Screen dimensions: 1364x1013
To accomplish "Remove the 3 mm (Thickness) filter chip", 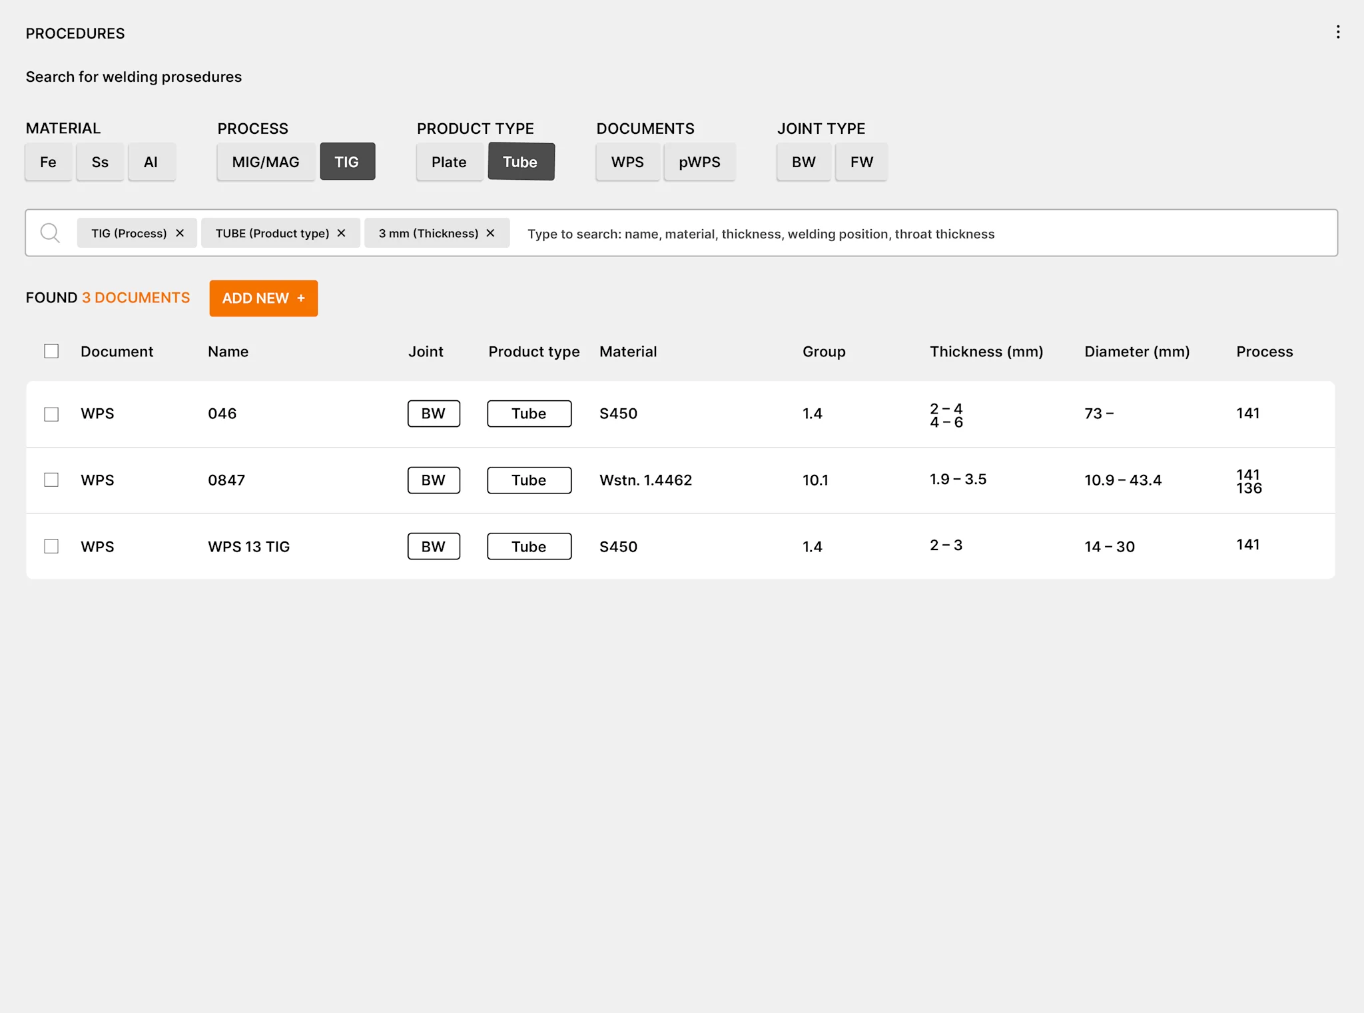I will tap(490, 233).
